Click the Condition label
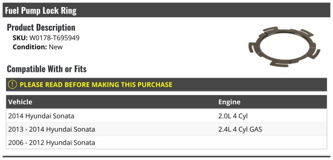Viewport: 333px width, 160px height. coord(30,47)
